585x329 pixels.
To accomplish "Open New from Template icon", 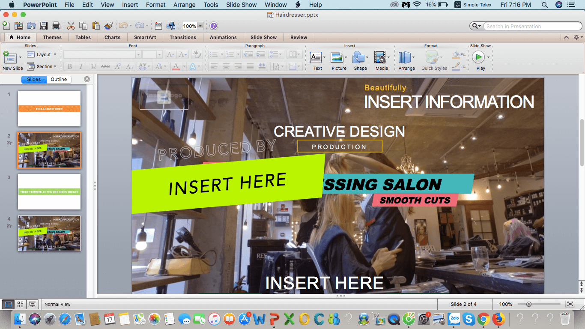I will coord(19,26).
